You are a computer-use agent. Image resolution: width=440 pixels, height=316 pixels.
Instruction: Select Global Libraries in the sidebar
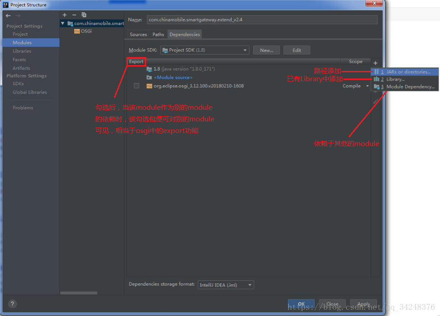[31, 92]
